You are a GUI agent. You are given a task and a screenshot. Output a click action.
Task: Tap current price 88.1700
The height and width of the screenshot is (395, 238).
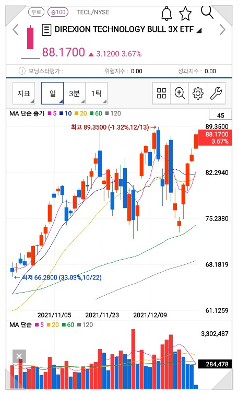(63, 52)
